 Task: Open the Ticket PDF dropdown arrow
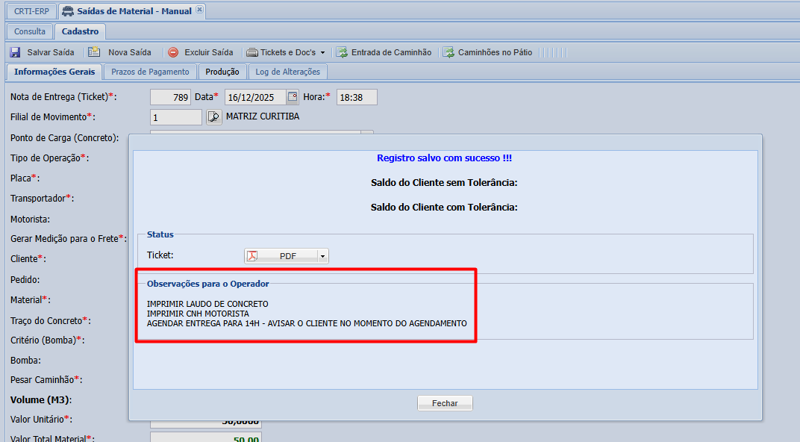323,256
